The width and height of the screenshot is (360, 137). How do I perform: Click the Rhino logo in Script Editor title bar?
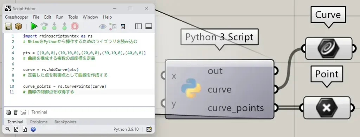pos(8,8)
